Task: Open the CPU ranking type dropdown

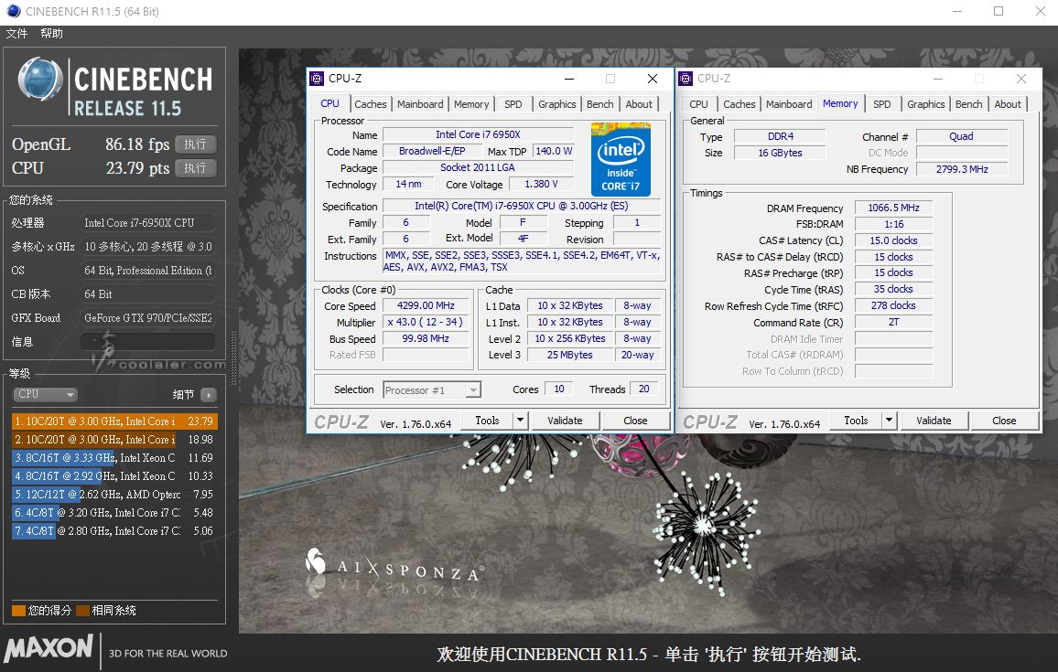Action: coord(45,394)
